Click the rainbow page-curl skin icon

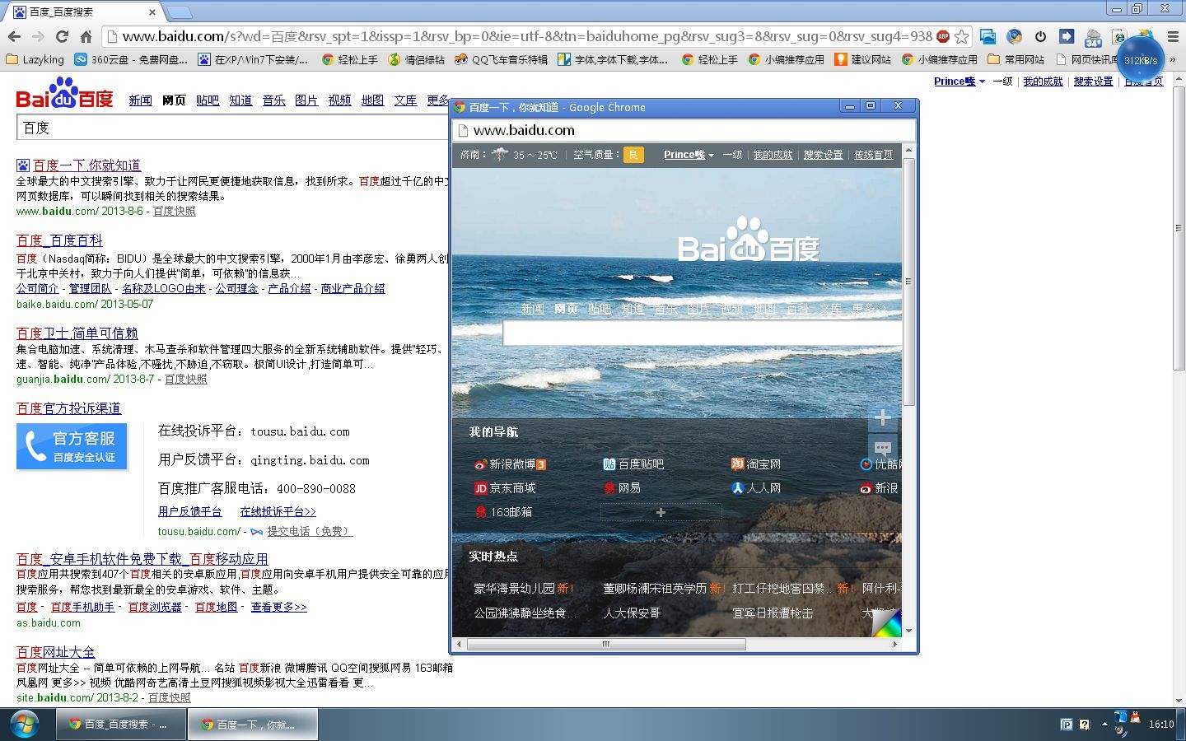(x=886, y=623)
